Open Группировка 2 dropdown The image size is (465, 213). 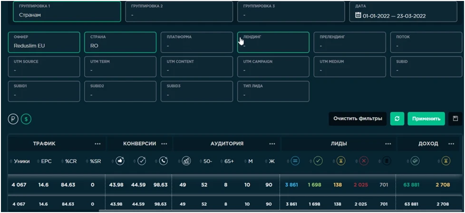click(x=179, y=11)
